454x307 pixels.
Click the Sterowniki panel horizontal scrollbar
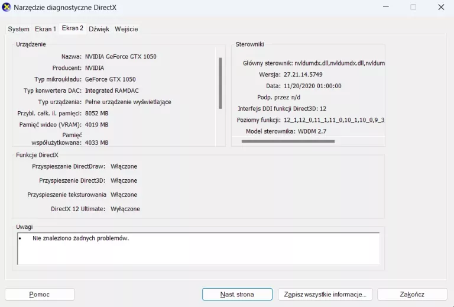pos(288,141)
